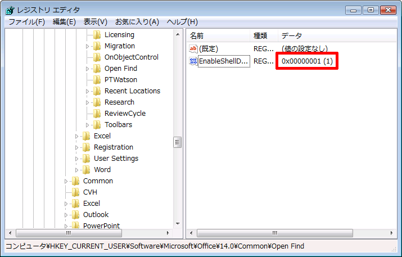This screenshot has width=402, height=257.
Task: Minimize the Registry Editor window
Action: (x=354, y=10)
